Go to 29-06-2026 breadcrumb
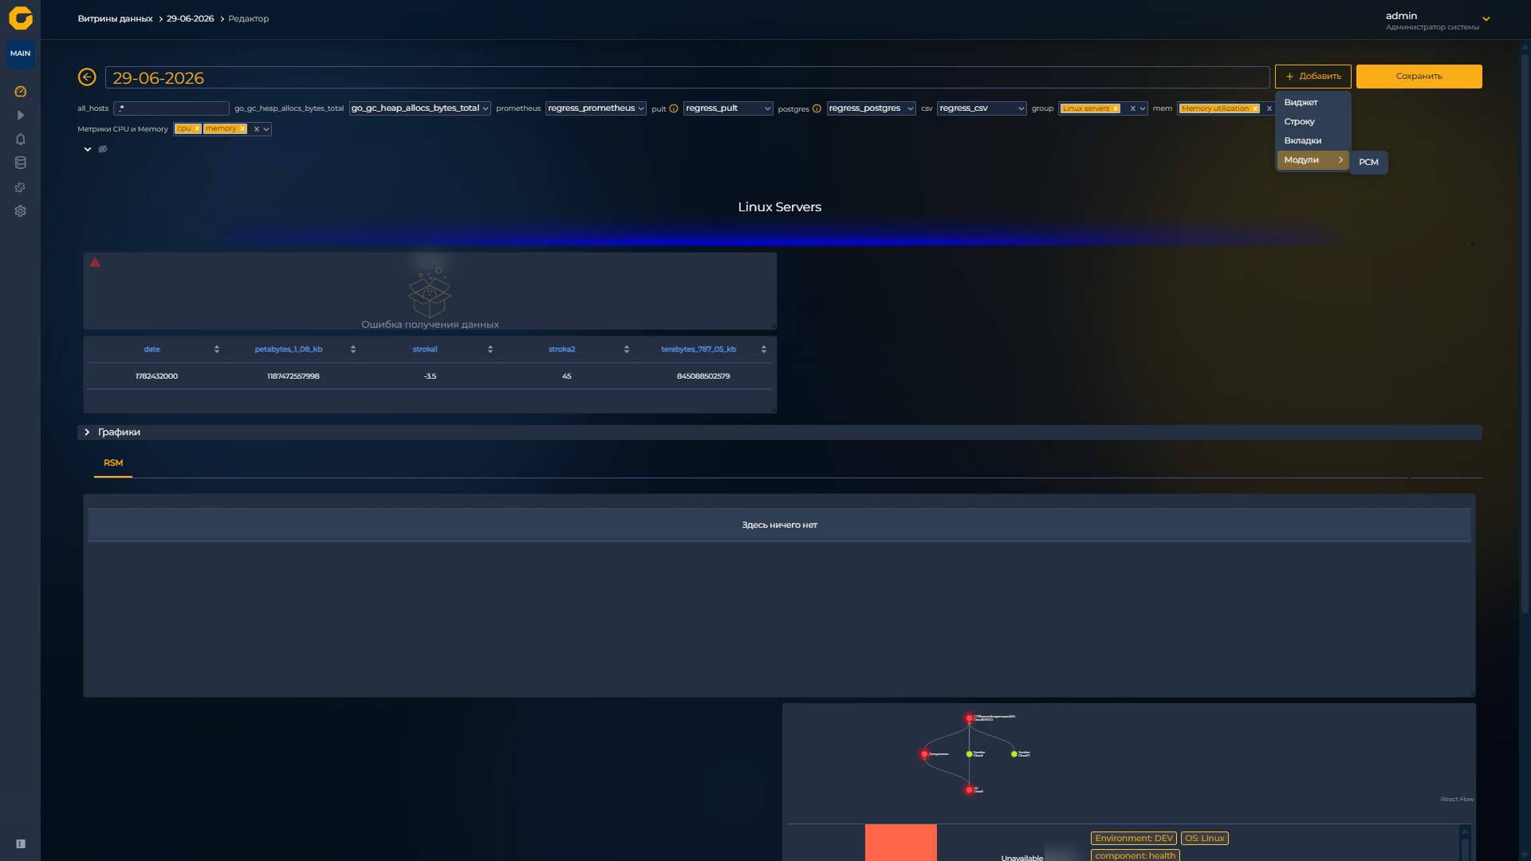This screenshot has height=861, width=1531. tap(190, 19)
